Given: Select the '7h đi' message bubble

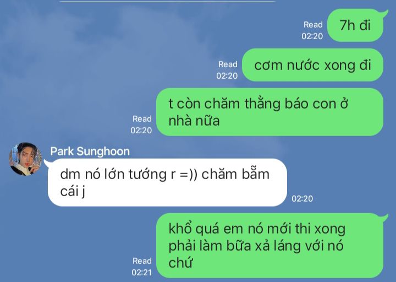Looking at the screenshot, I should 355,25.
